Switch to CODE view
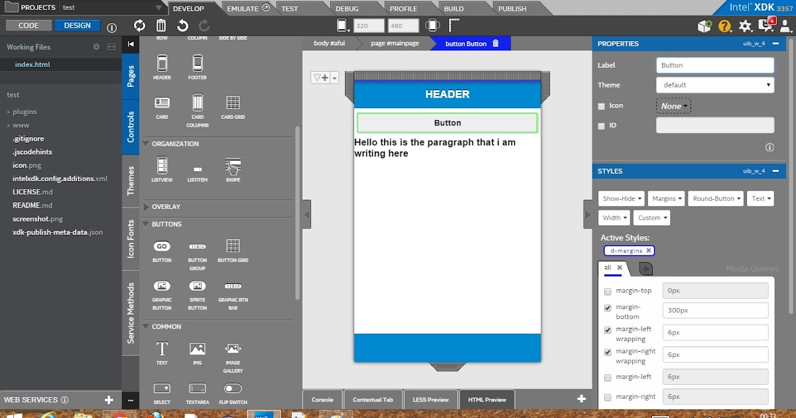796x418 pixels. point(28,25)
